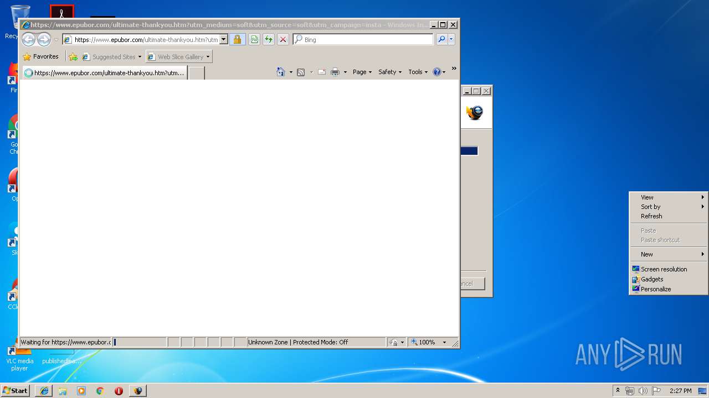The width and height of the screenshot is (709, 398).
Task: Open the Tools menu
Action: [x=418, y=72]
